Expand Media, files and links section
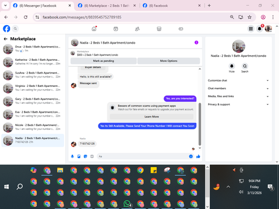The image size is (279, 209). pyautogui.click(x=238, y=96)
